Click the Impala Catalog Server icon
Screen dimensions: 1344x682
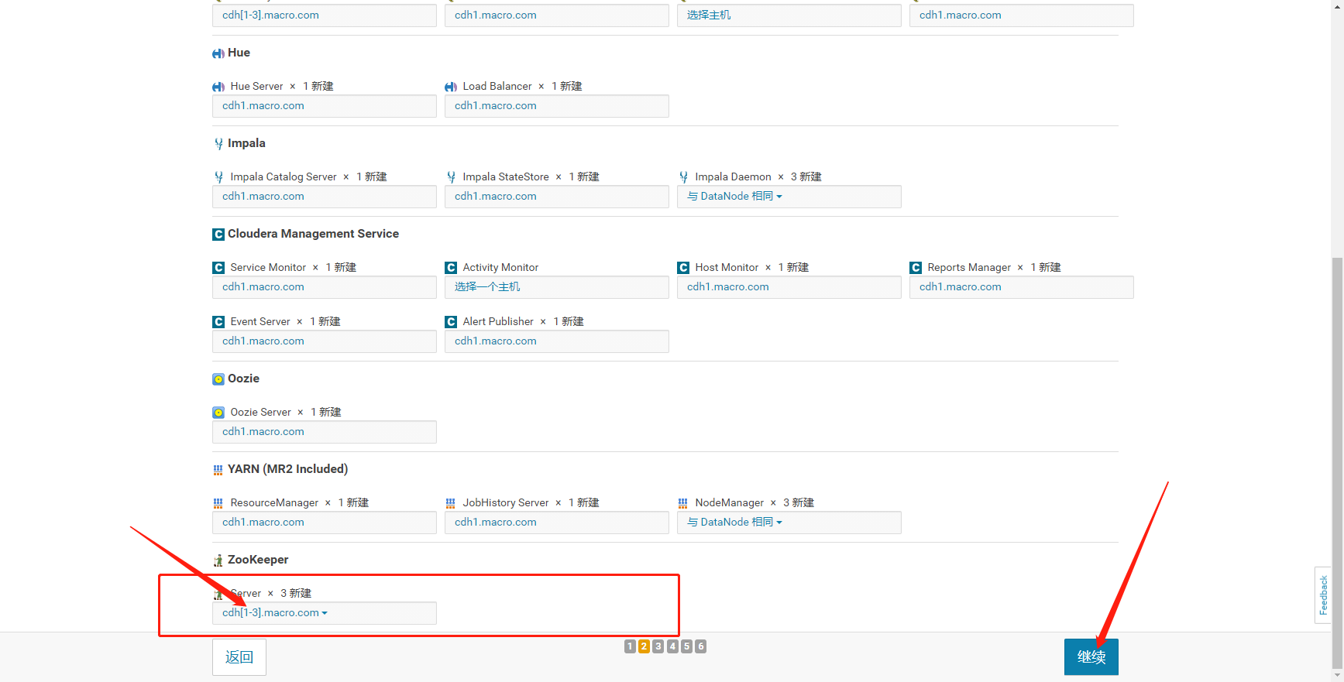pyautogui.click(x=218, y=177)
